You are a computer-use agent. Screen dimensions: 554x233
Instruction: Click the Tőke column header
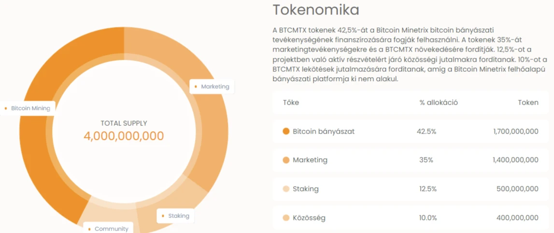291,103
